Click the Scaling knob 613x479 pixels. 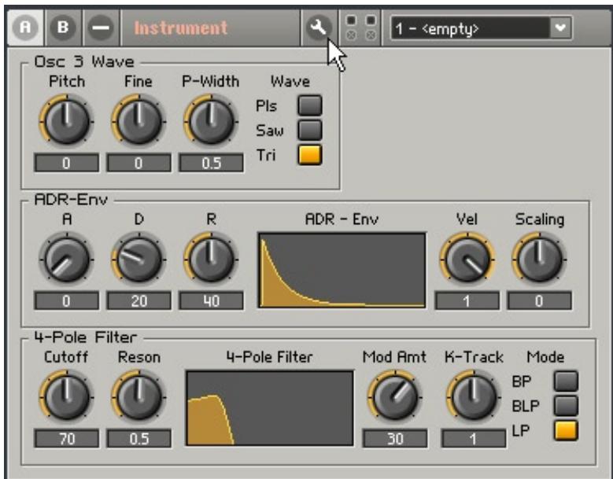[540, 259]
